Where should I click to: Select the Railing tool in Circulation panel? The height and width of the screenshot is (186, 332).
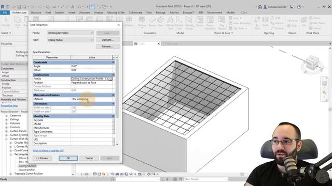click(x=142, y=22)
